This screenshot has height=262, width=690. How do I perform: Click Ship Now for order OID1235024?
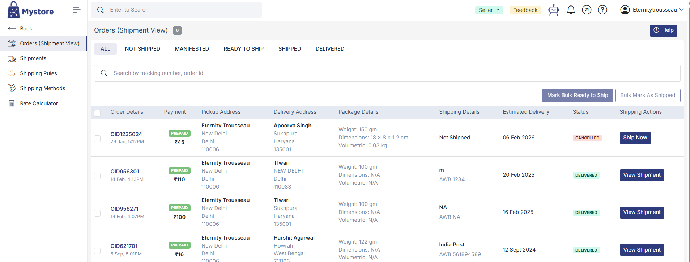point(635,138)
